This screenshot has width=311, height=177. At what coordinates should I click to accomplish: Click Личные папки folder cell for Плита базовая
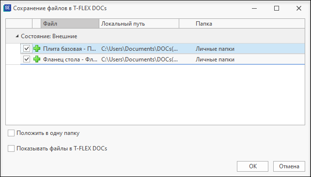click(x=215, y=49)
